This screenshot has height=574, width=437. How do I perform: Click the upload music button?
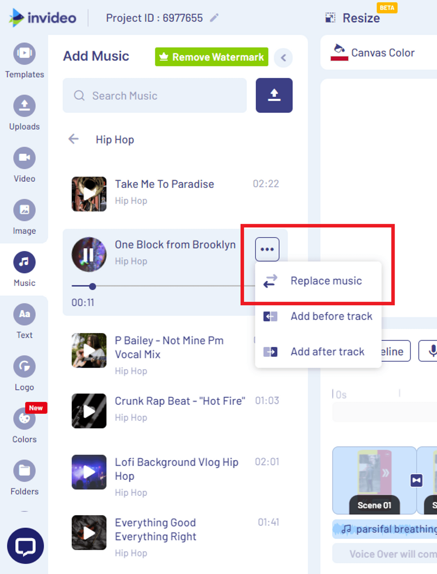(x=274, y=95)
